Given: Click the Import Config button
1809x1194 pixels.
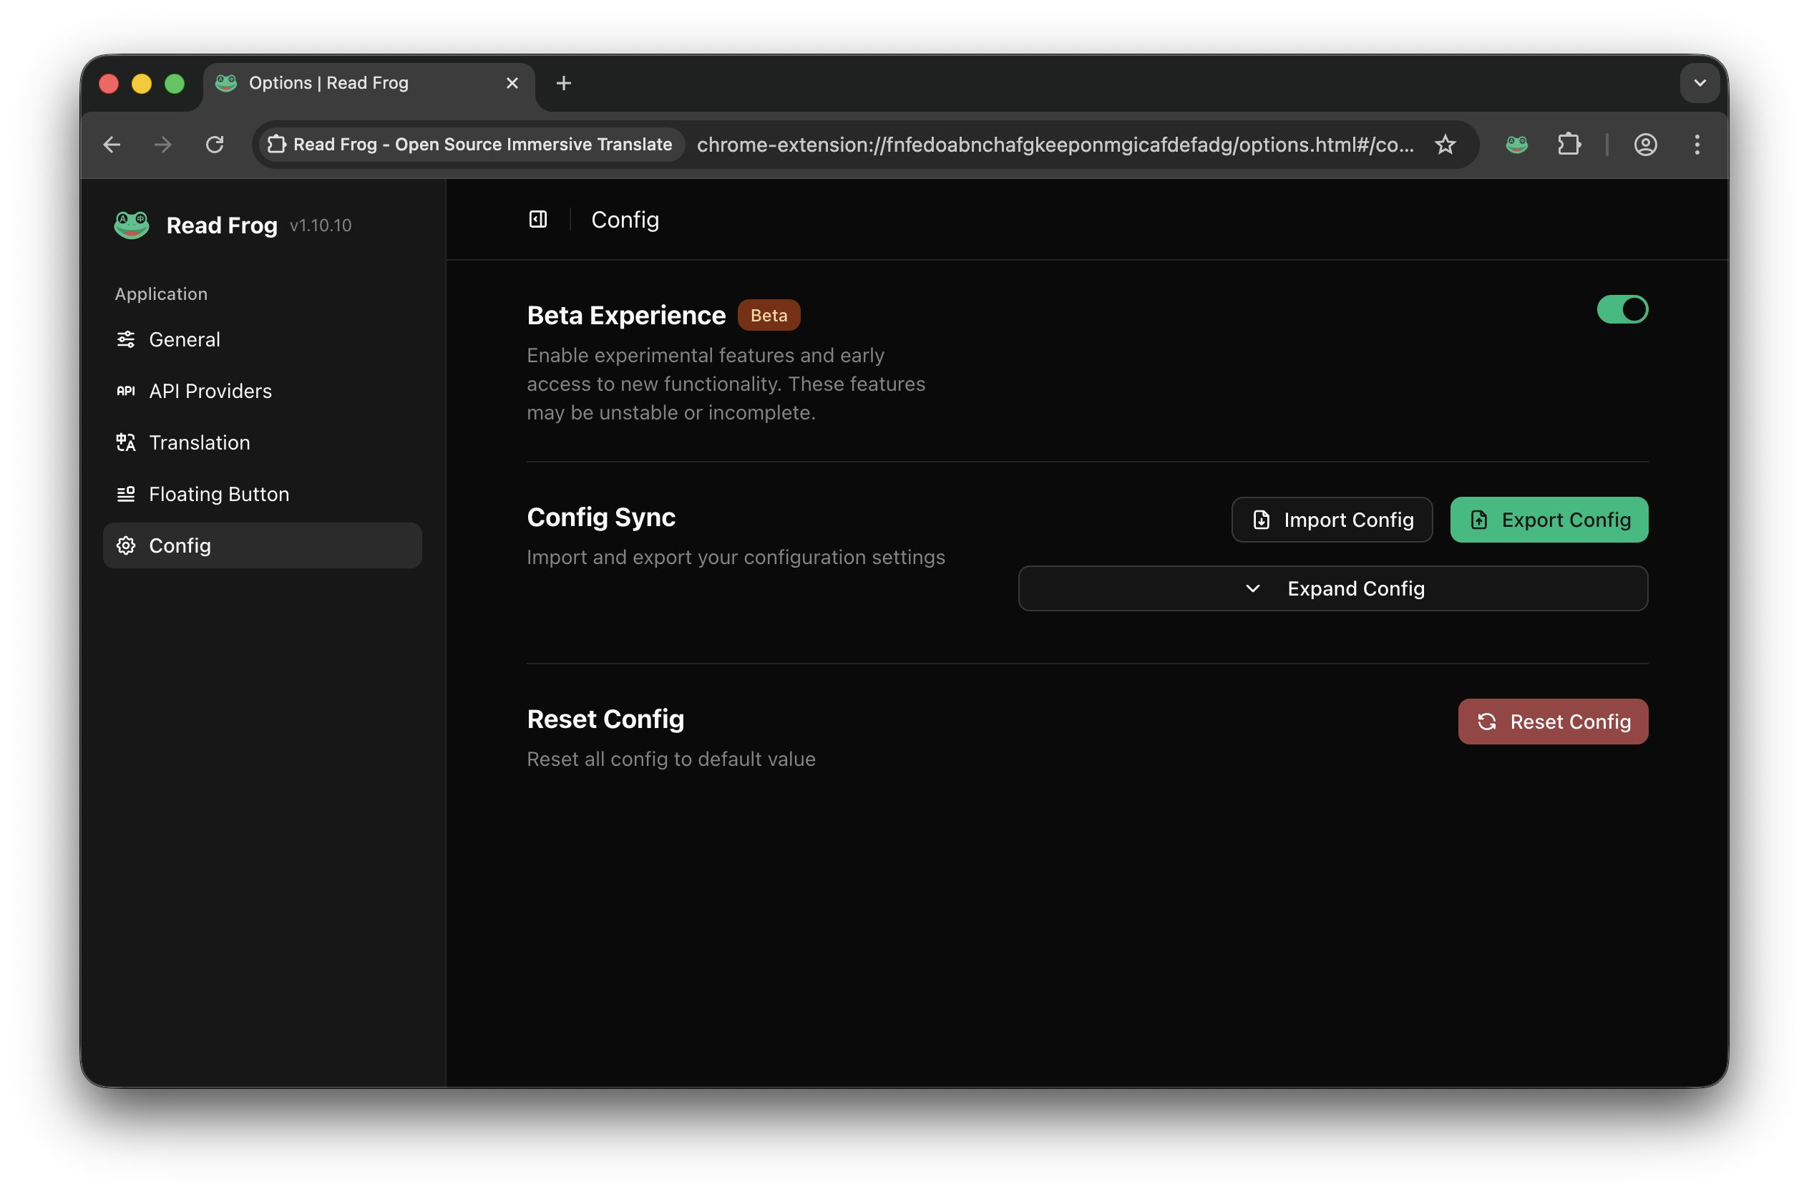Looking at the screenshot, I should (x=1331, y=520).
